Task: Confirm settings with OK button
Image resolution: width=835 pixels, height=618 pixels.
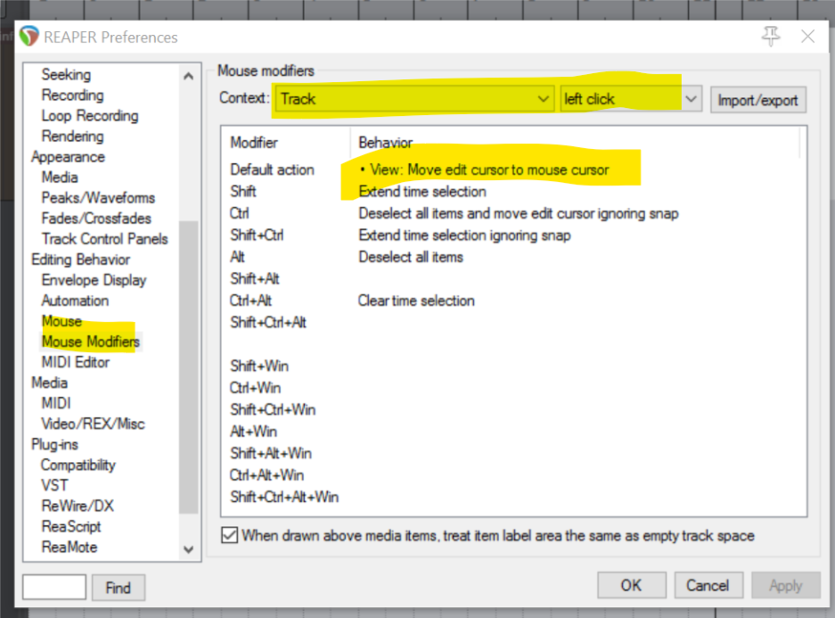Action: 631,585
